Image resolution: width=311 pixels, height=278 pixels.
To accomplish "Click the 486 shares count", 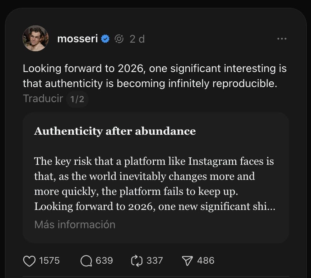I will pyautogui.click(x=205, y=260).
